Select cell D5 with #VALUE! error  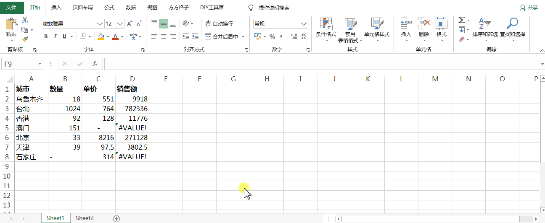132,128
